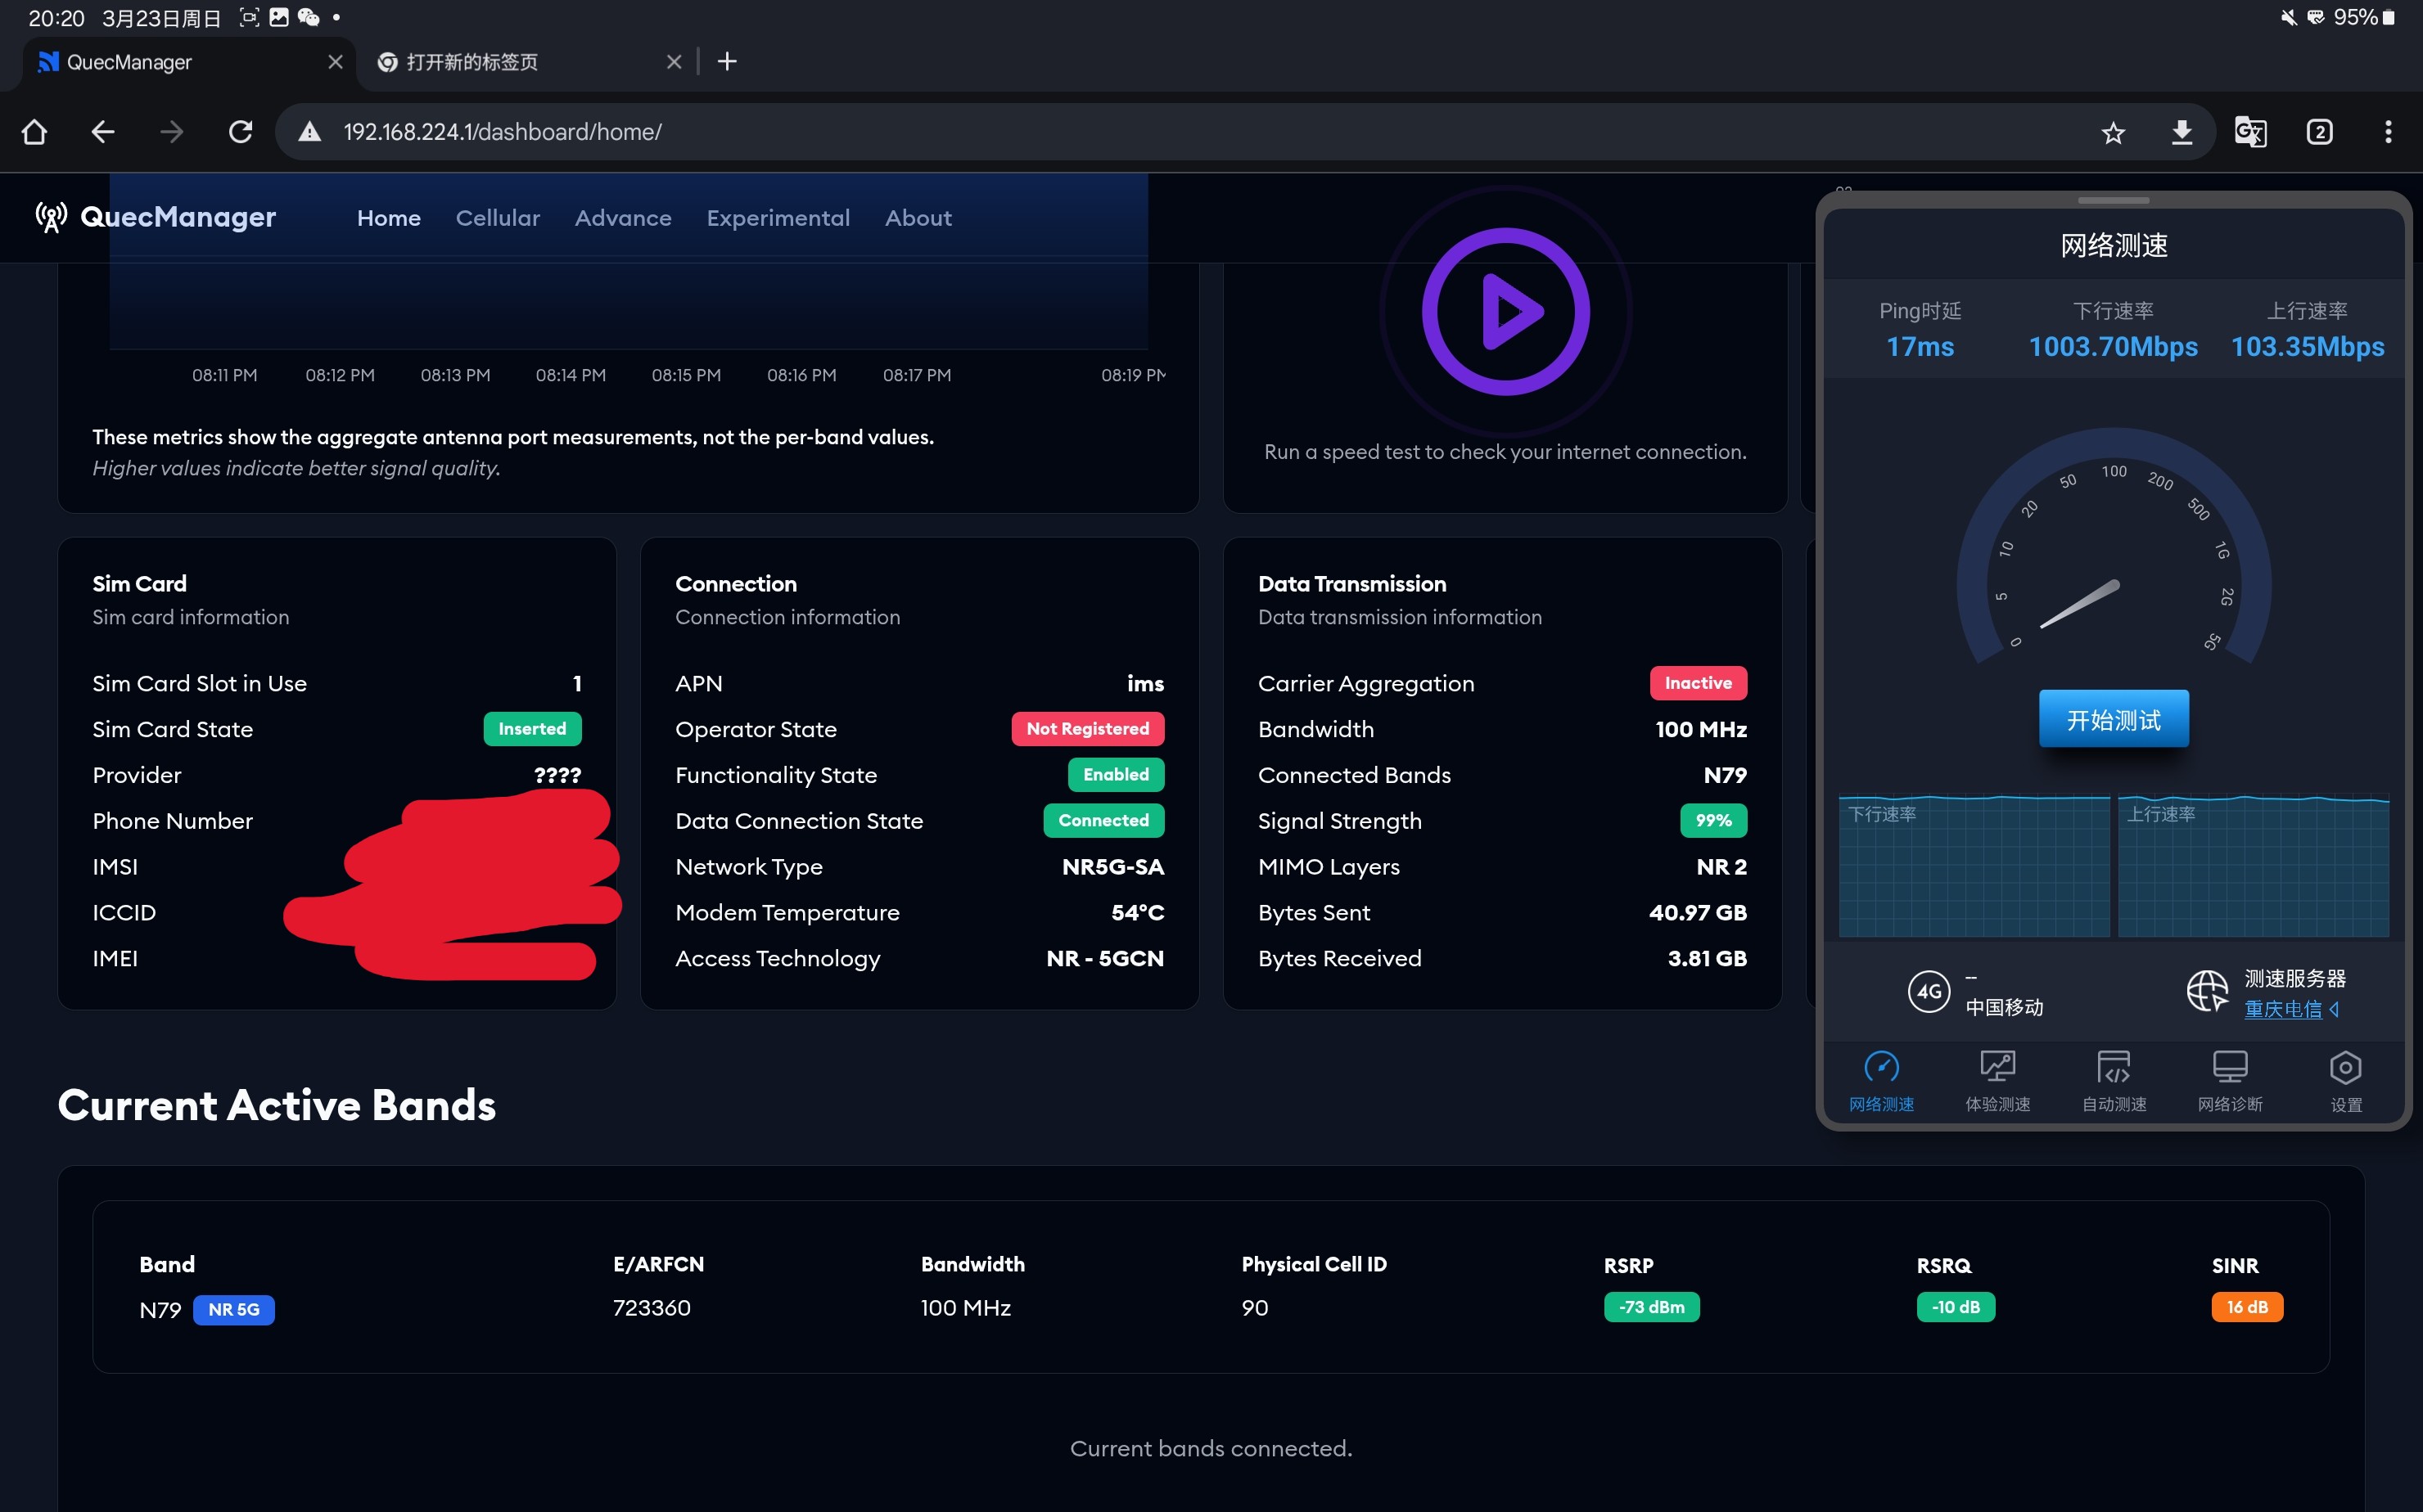2423x1512 pixels.
Task: Click the -10 dB RSRQ badge
Action: click(x=1955, y=1307)
